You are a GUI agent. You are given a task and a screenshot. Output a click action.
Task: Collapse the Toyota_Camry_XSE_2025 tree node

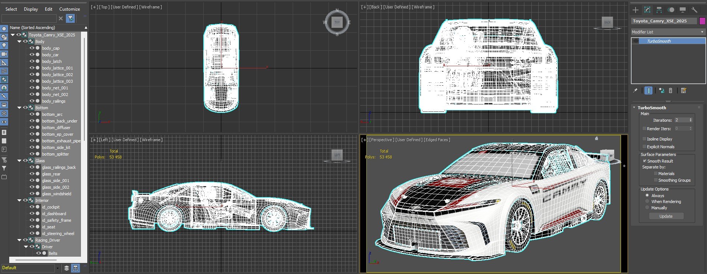pos(13,35)
